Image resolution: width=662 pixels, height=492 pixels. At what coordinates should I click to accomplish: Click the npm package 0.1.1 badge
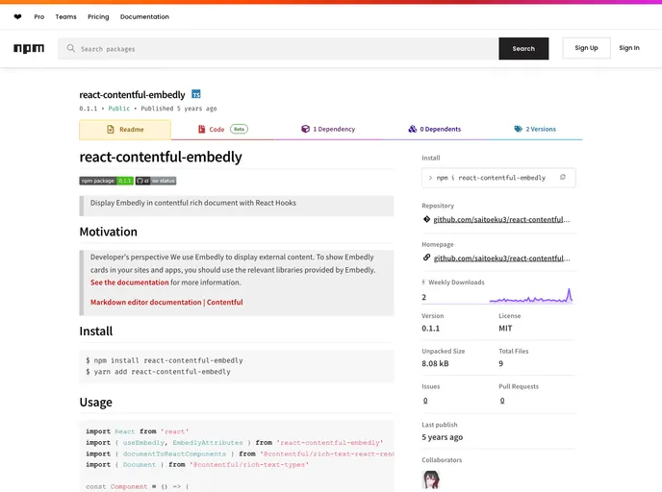point(107,181)
